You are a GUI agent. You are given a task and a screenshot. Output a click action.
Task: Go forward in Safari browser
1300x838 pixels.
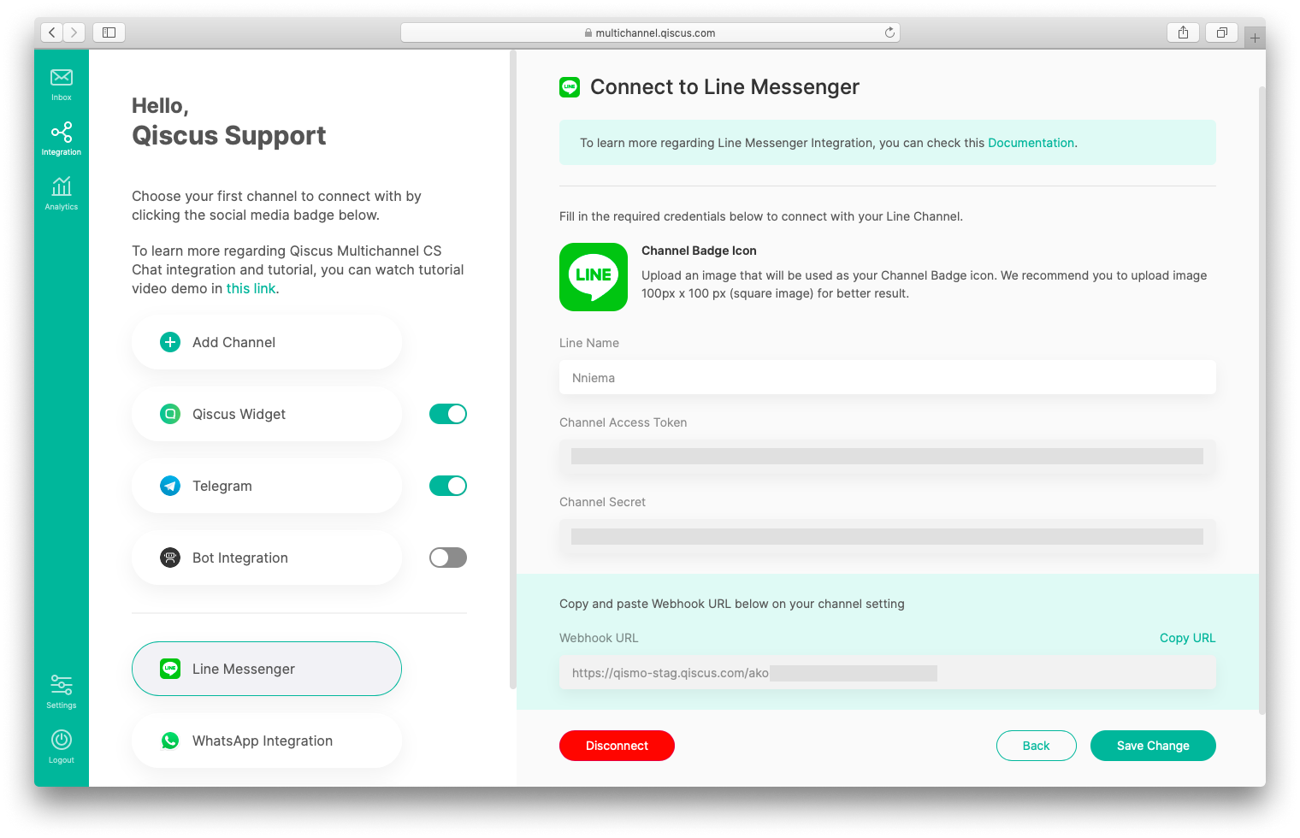point(74,32)
